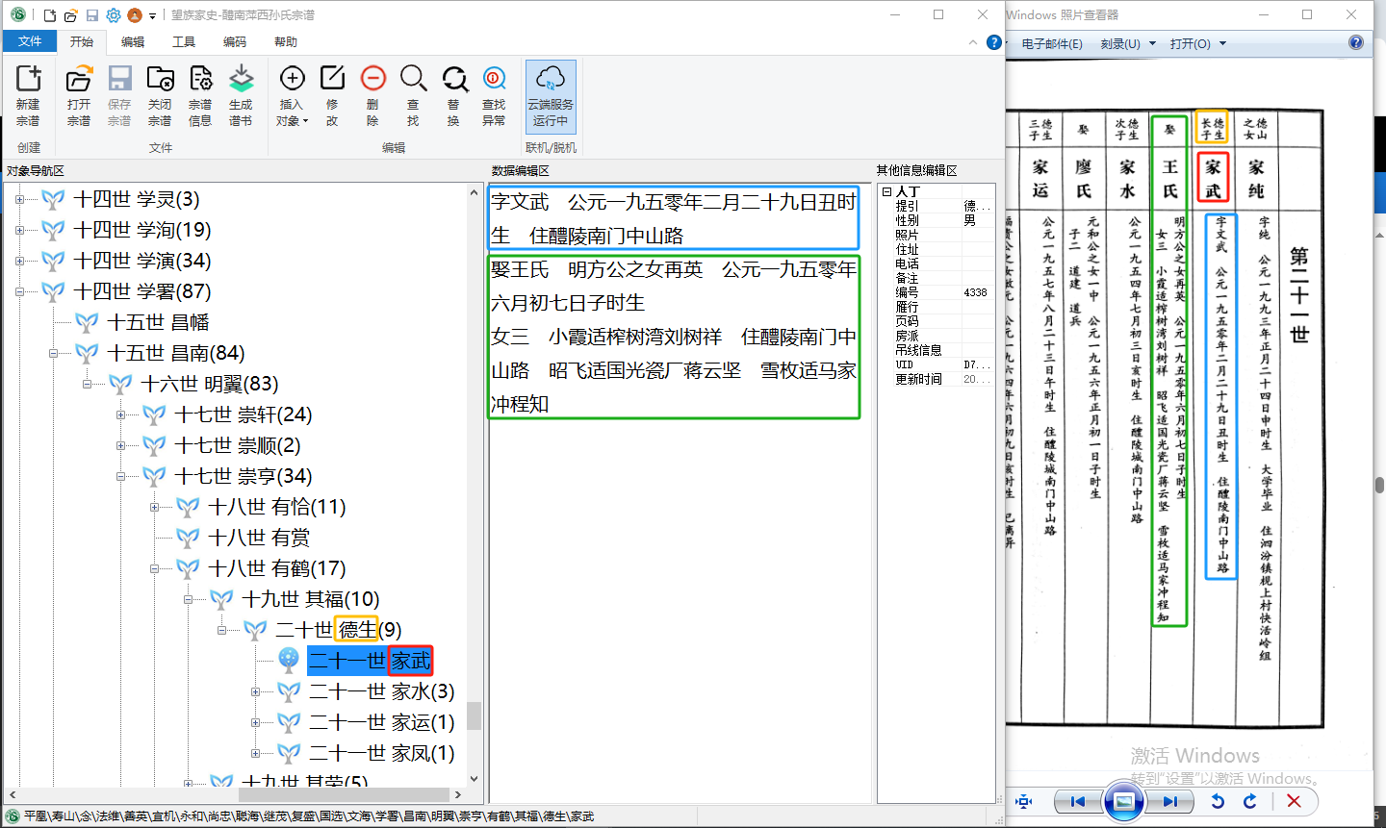Image resolution: width=1386 pixels, height=828 pixels.
Task: Rotate image counterclockwise in Photo Viewer
Action: (x=1218, y=801)
